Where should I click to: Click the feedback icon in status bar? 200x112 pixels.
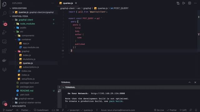(191, 110)
